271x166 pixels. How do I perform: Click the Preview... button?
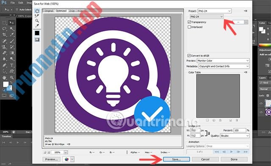tap(51, 159)
